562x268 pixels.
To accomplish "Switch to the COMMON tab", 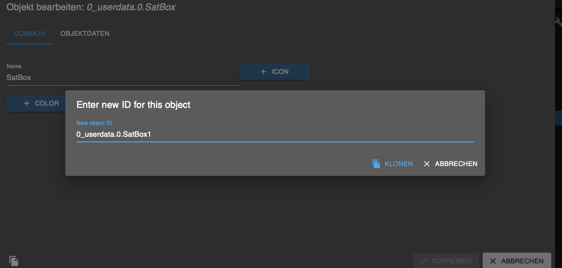I will (x=30, y=33).
